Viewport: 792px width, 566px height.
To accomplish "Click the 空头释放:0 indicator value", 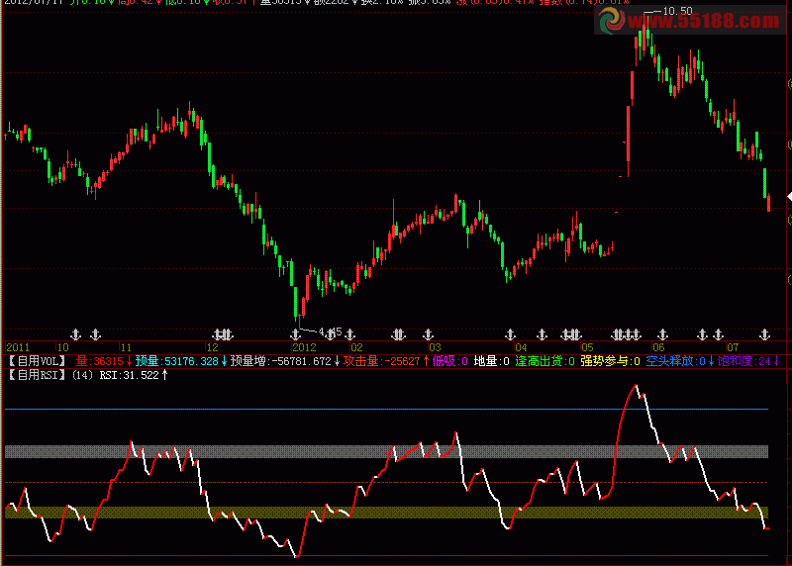I will pyautogui.click(x=675, y=361).
